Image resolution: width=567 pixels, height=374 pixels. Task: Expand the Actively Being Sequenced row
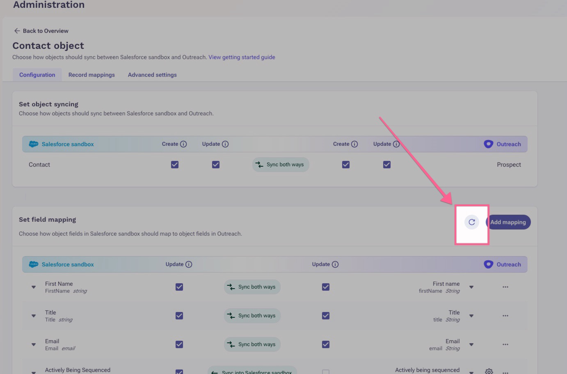coord(34,372)
